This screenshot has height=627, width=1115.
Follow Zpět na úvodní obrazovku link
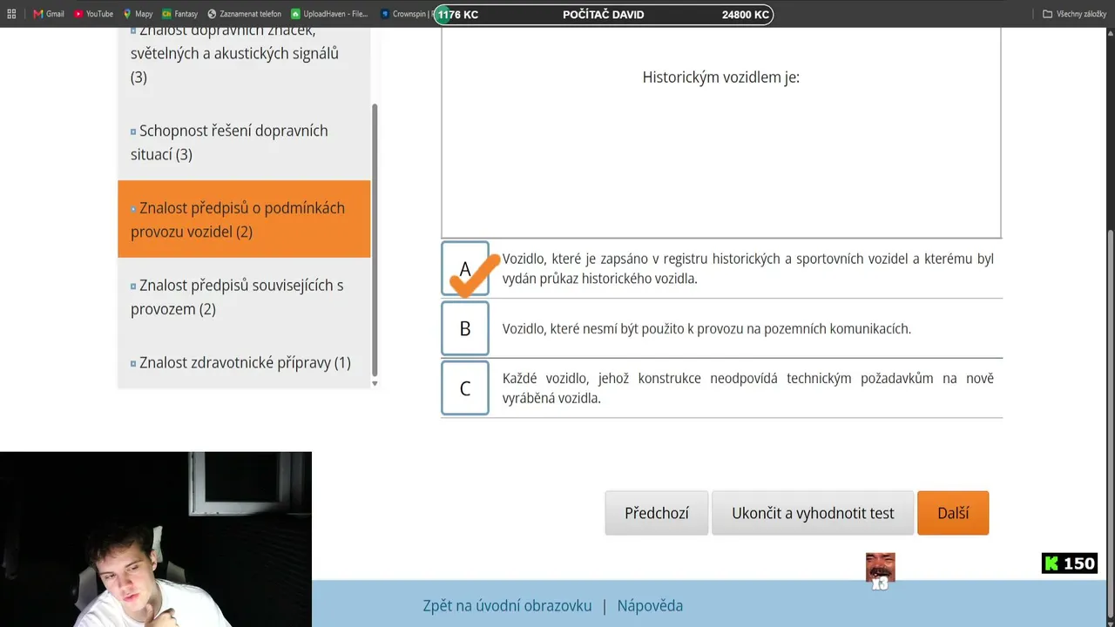(x=507, y=606)
